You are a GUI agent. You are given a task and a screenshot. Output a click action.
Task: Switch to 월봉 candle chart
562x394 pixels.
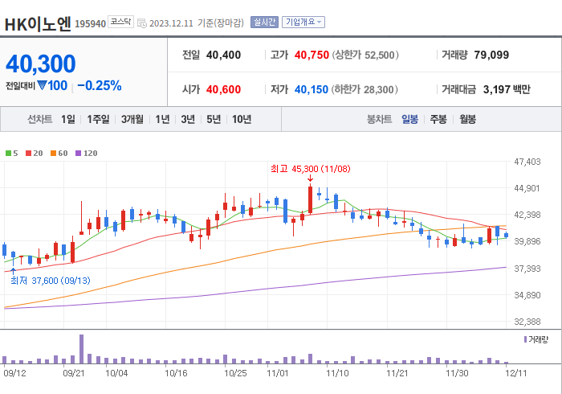pyautogui.click(x=468, y=119)
